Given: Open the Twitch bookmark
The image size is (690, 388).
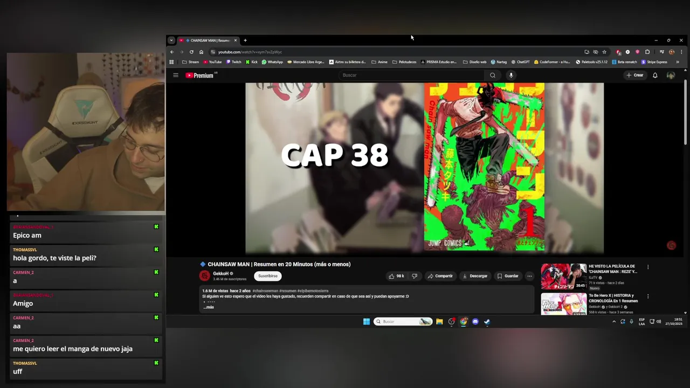Looking at the screenshot, I should point(233,62).
